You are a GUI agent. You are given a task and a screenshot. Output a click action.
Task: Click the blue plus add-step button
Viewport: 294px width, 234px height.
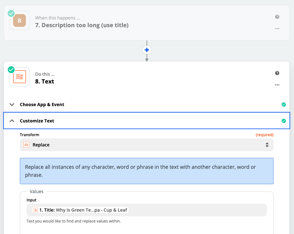point(147,50)
